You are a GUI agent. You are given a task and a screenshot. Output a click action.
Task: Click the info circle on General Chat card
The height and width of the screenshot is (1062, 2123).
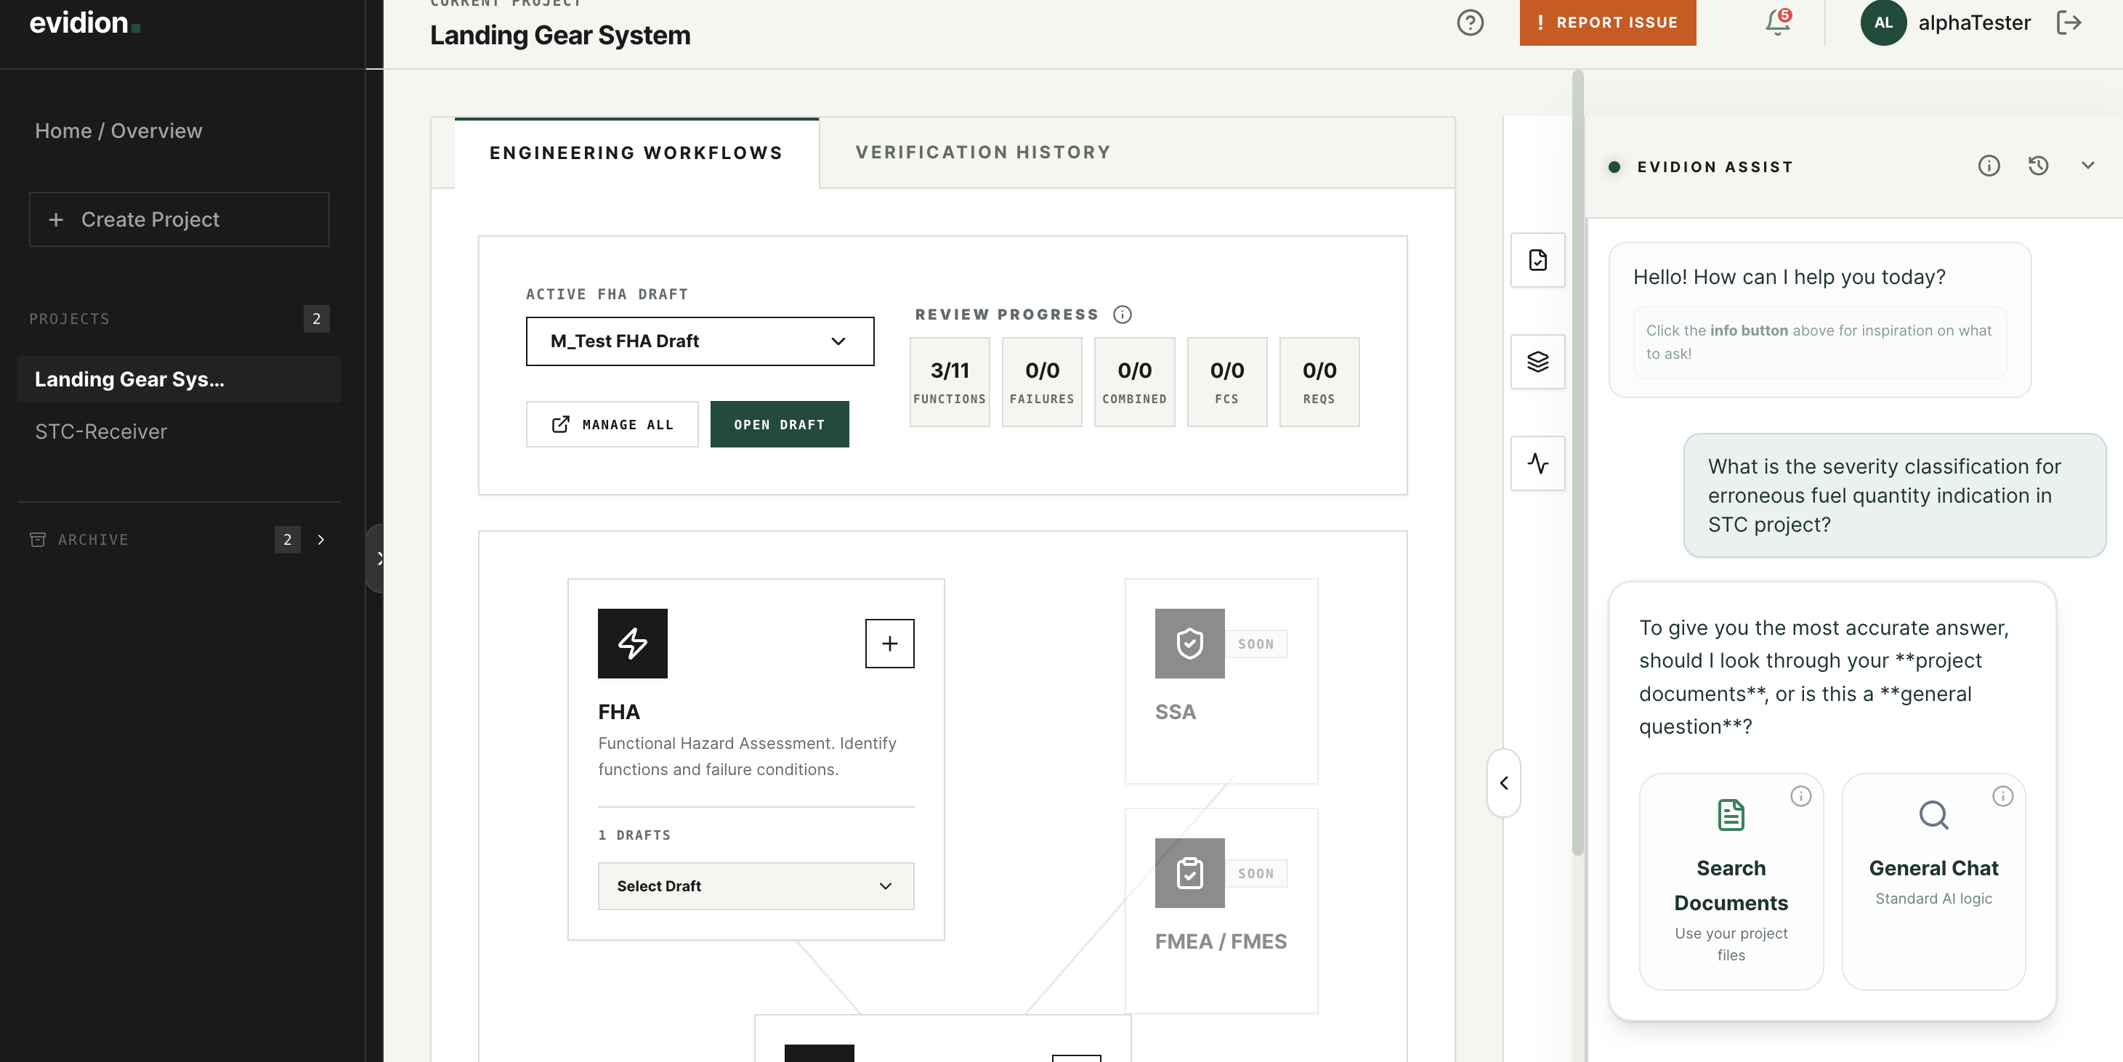[2004, 796]
